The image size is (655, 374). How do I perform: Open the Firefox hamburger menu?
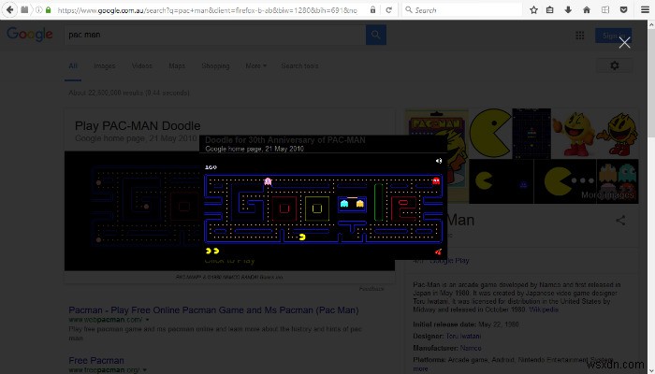[x=645, y=10]
